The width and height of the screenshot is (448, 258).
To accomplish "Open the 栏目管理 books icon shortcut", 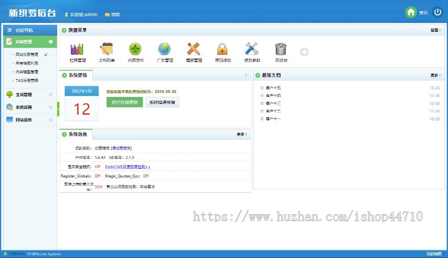I will point(77,49).
